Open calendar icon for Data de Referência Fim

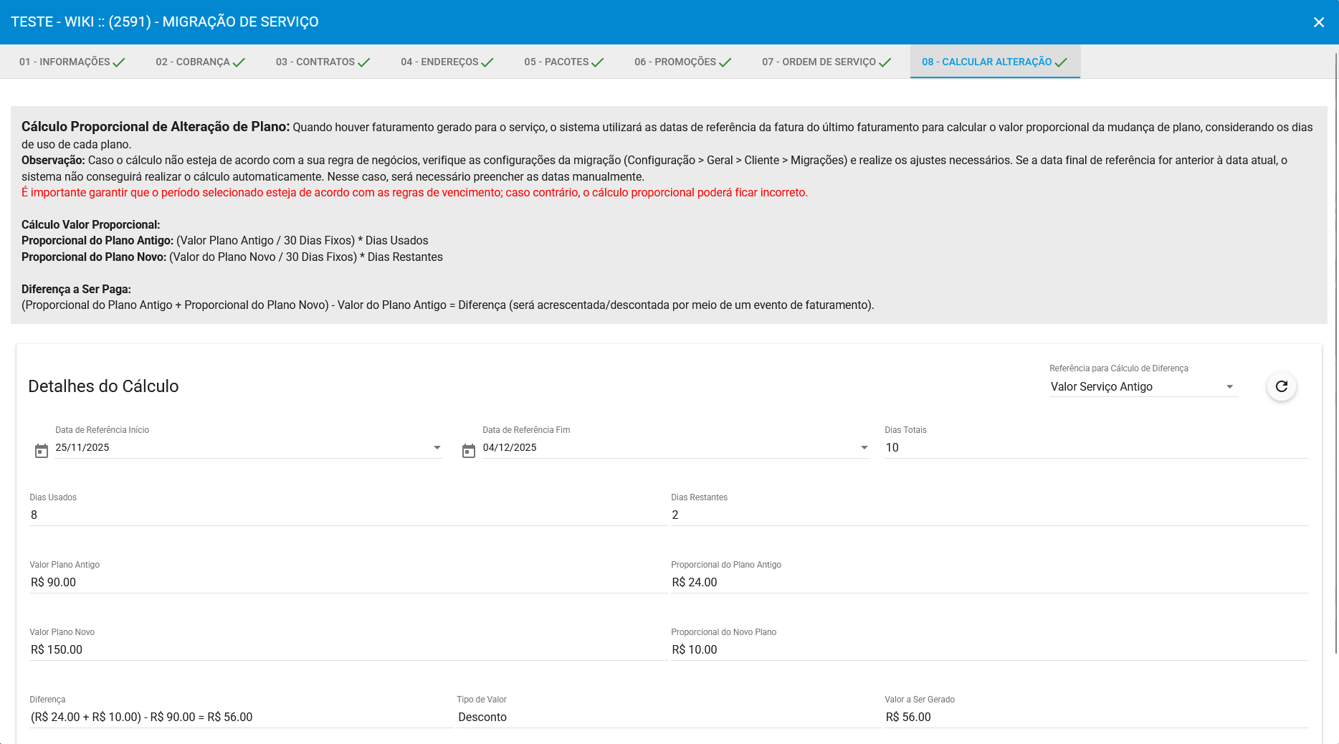coord(469,451)
